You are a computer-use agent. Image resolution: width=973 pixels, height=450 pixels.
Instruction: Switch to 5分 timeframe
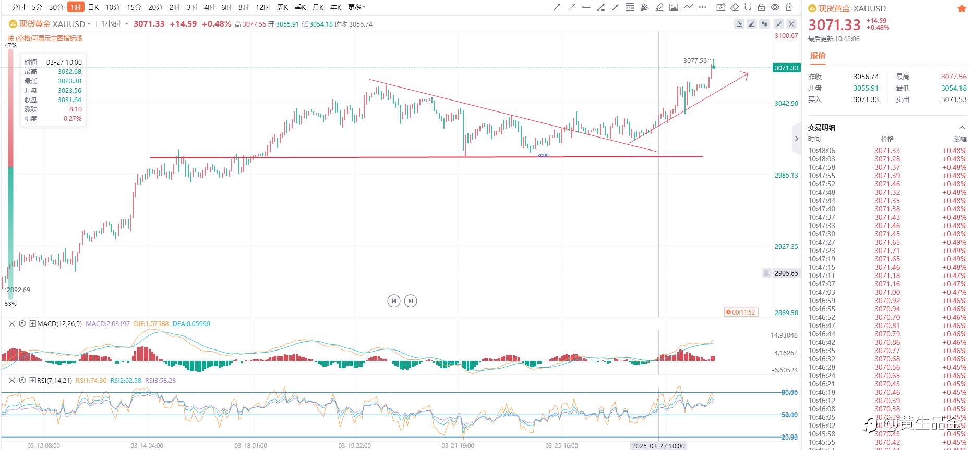(x=37, y=7)
